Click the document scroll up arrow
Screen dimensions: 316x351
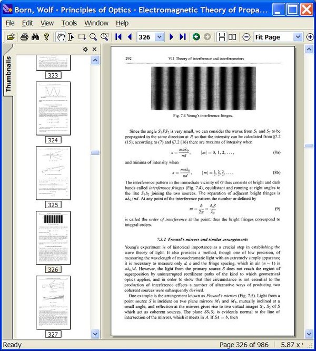coord(309,49)
